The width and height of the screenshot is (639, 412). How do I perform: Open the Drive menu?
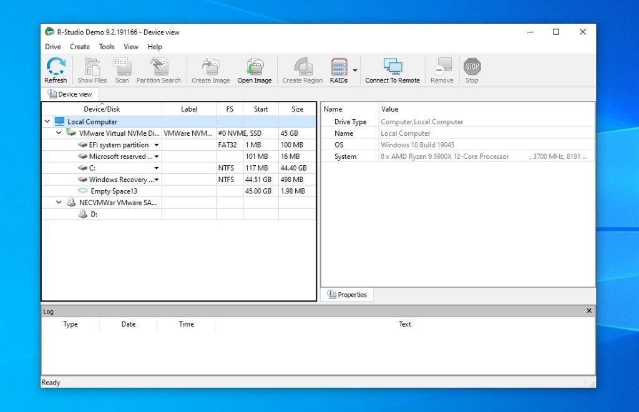(52, 47)
